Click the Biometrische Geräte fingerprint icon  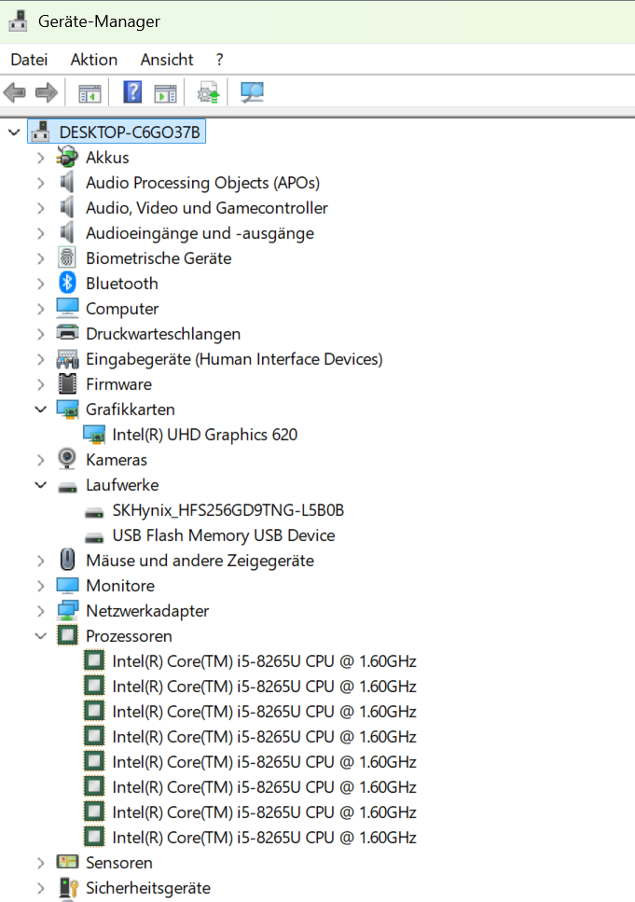pyautogui.click(x=67, y=257)
